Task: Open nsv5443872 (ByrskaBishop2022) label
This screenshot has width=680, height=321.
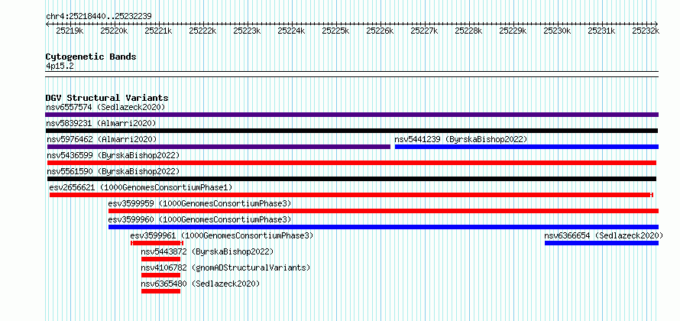Action: tap(207, 251)
